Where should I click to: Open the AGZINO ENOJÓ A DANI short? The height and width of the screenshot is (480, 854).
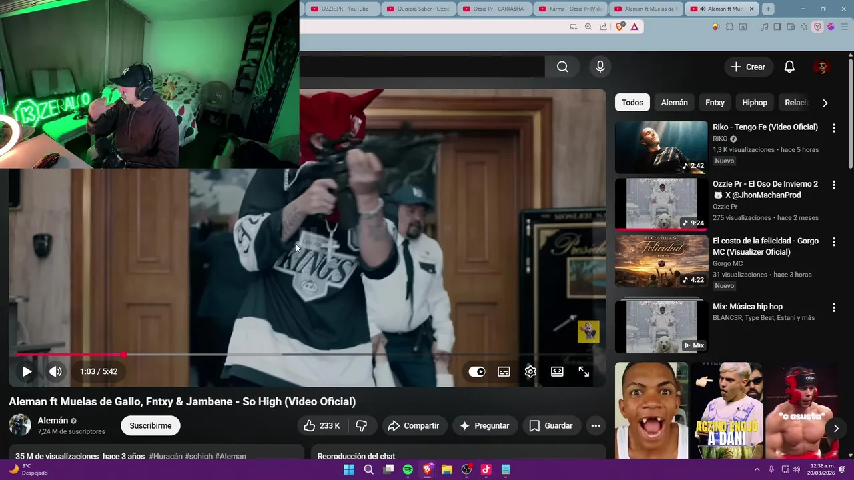(726, 411)
